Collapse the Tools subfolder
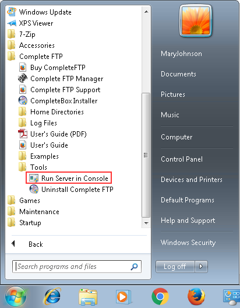This screenshot has width=240, height=308. [22, 167]
